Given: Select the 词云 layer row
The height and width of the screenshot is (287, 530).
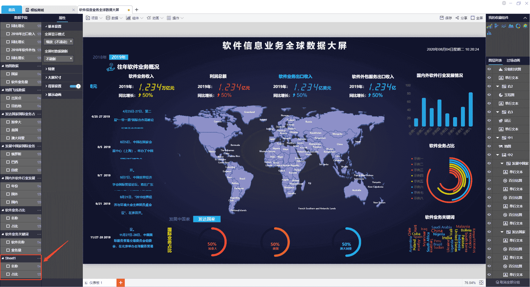Looking at the screenshot, I should [x=508, y=121].
